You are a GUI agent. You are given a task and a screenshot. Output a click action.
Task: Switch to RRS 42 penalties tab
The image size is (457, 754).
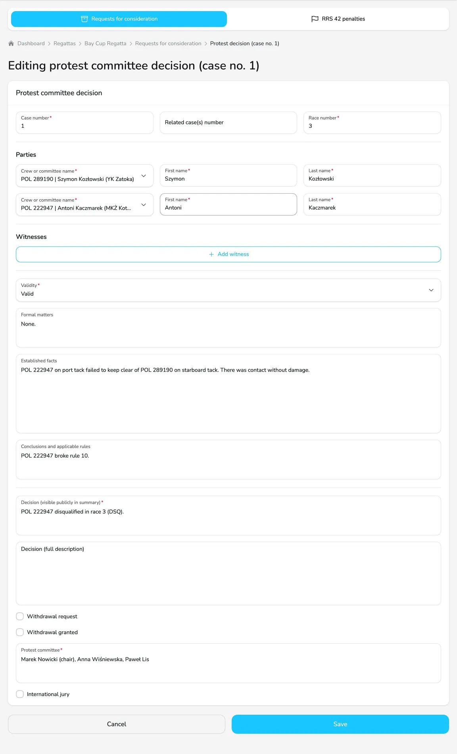338,19
